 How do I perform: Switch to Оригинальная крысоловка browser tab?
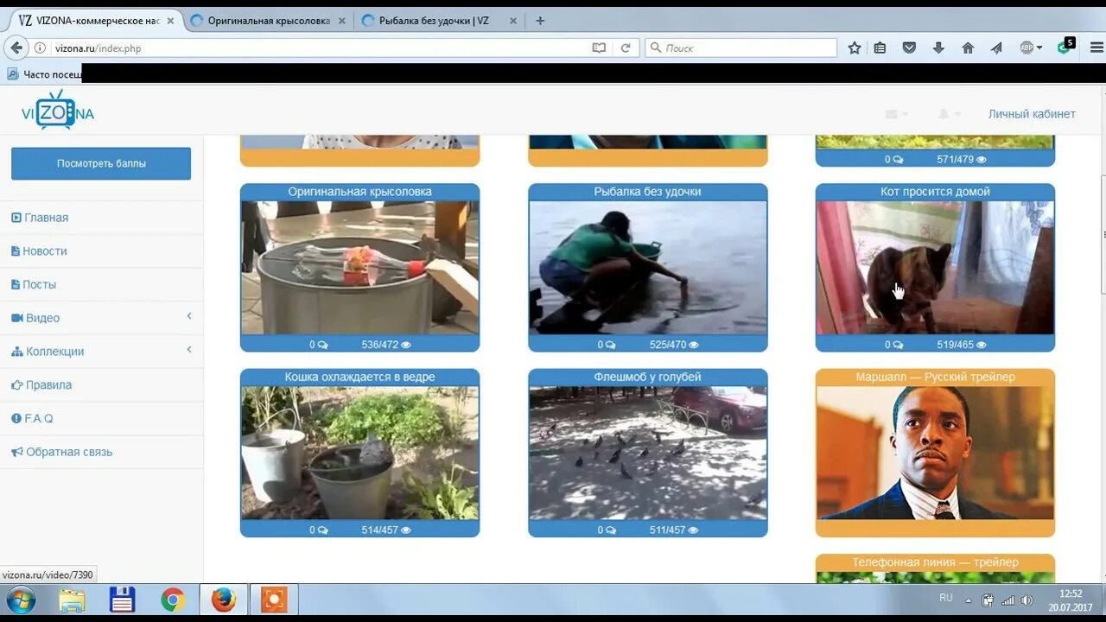(267, 21)
